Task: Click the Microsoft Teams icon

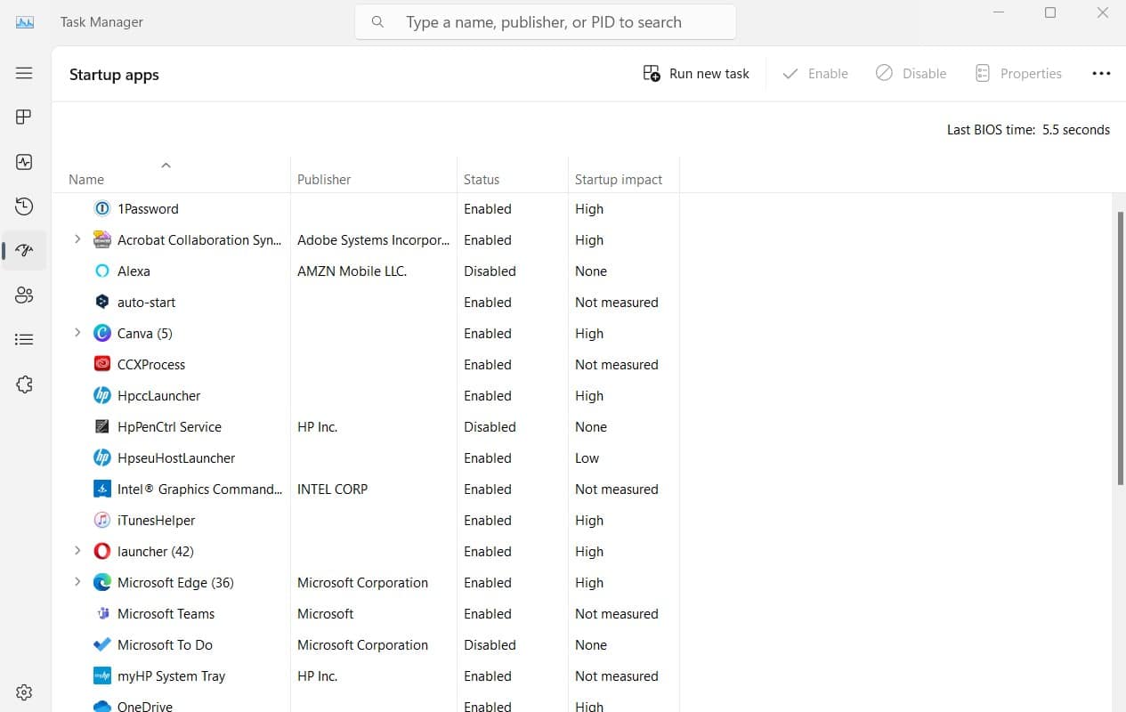Action: pyautogui.click(x=102, y=614)
